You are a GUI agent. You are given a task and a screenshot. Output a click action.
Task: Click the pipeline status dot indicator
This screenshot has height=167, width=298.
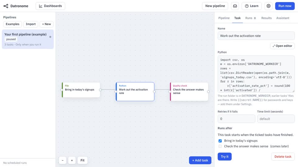pyautogui.click(x=50, y=37)
